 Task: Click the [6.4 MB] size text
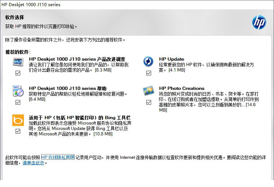(x=37, y=99)
